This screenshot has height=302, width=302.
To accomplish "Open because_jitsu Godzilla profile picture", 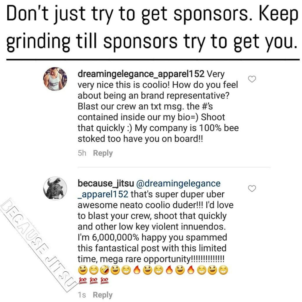I will (55, 188).
